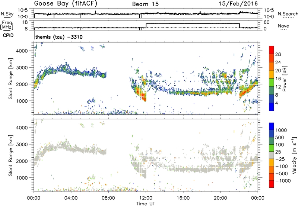Image resolution: width=298 pixels, height=206 pixels.
Task: Click the dotted line sample under Nave
Action: pos(283,30)
